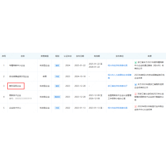Click the 序号 column header

[x=4, y=56]
